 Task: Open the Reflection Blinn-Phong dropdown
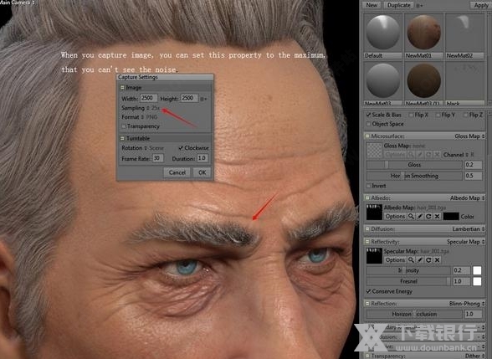tap(467, 304)
